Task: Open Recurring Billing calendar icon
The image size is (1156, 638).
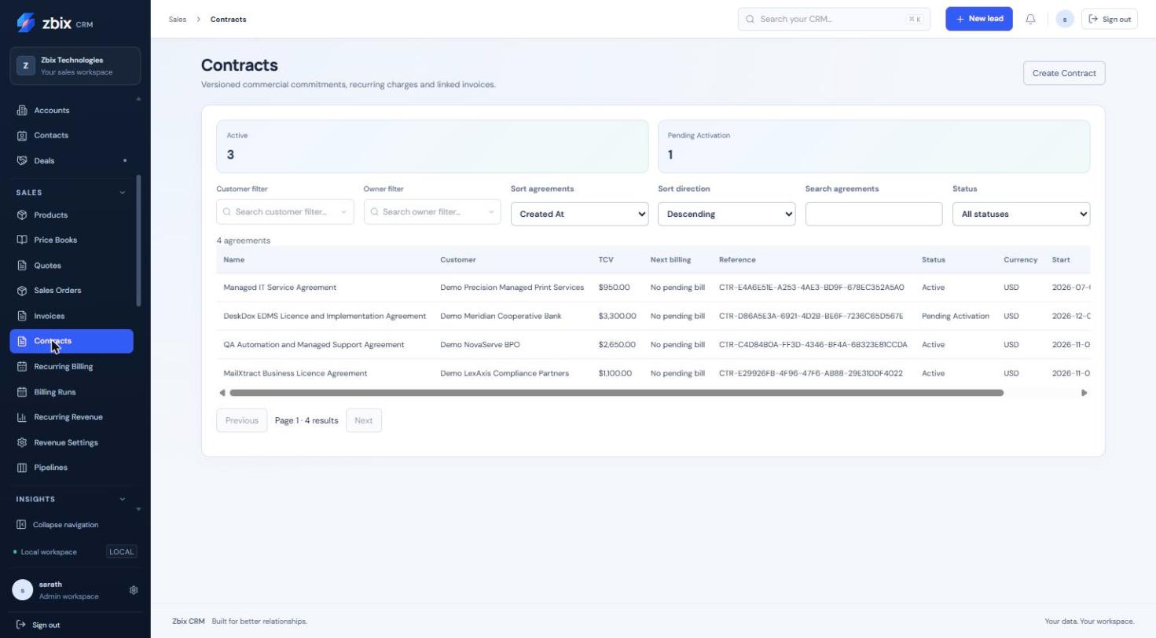Action: [22, 366]
